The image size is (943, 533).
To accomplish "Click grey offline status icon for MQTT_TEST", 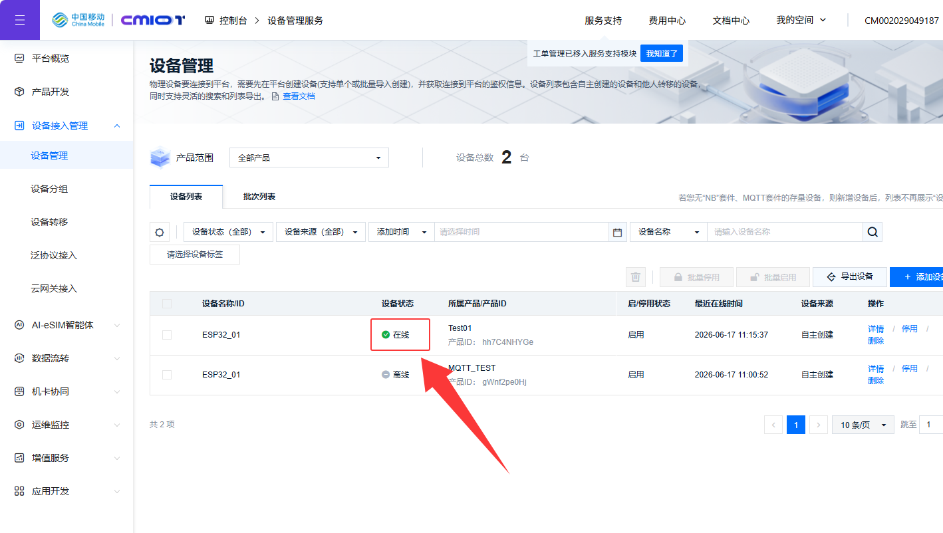I will 386,375.
